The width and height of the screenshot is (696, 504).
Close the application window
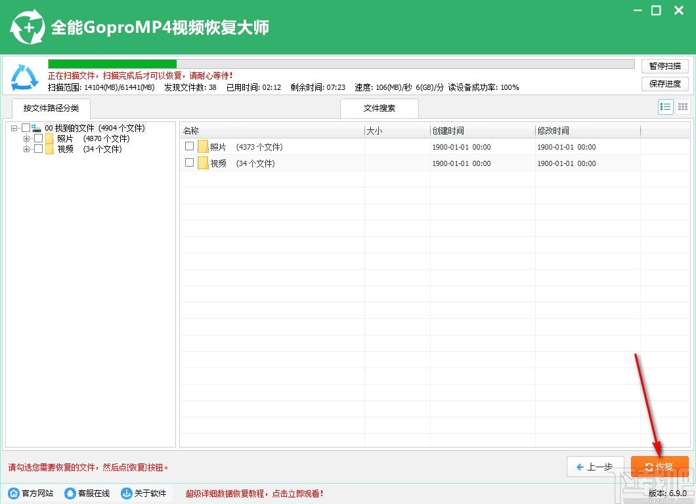pyautogui.click(x=679, y=10)
